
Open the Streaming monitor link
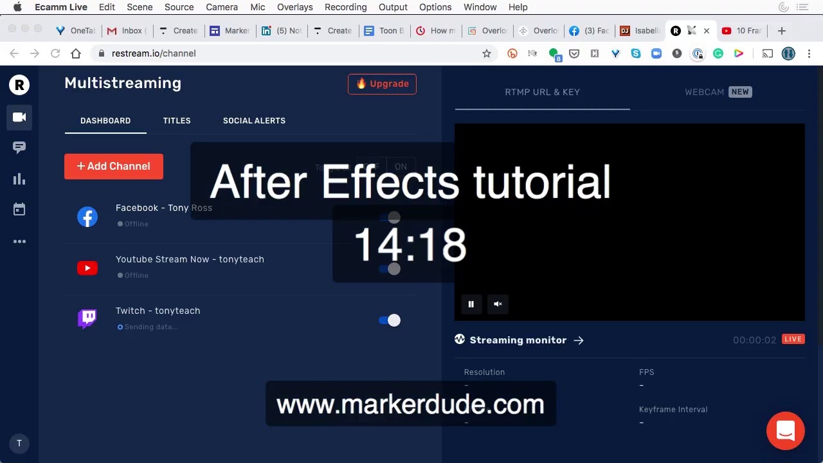click(519, 340)
